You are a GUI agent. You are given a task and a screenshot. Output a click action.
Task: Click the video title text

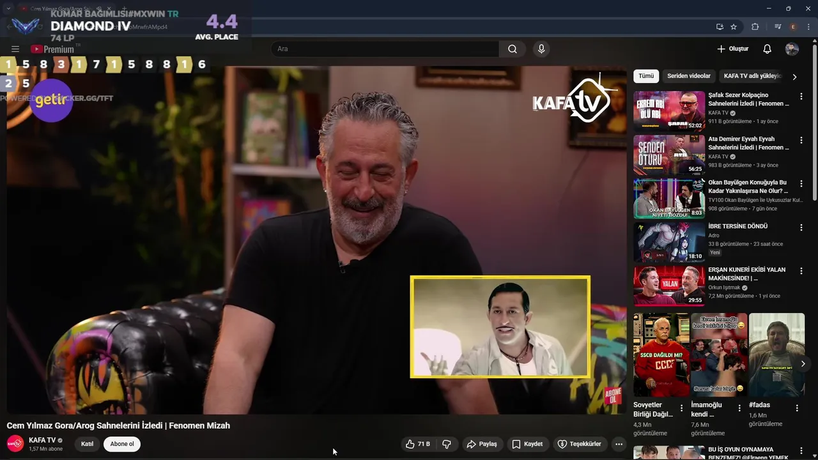118,425
